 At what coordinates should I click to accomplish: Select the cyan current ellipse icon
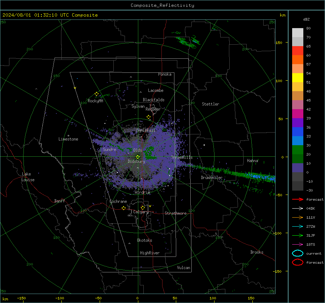point(298,253)
